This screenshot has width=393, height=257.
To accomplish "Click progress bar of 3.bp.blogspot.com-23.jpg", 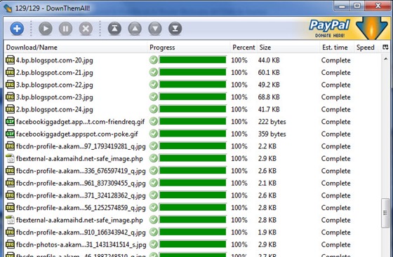I will (193, 97).
